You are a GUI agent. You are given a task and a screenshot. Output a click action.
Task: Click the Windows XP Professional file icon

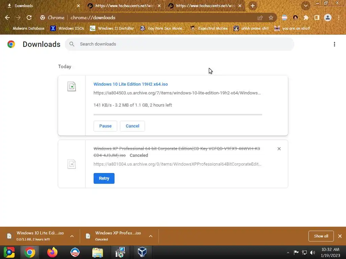[x=72, y=164]
